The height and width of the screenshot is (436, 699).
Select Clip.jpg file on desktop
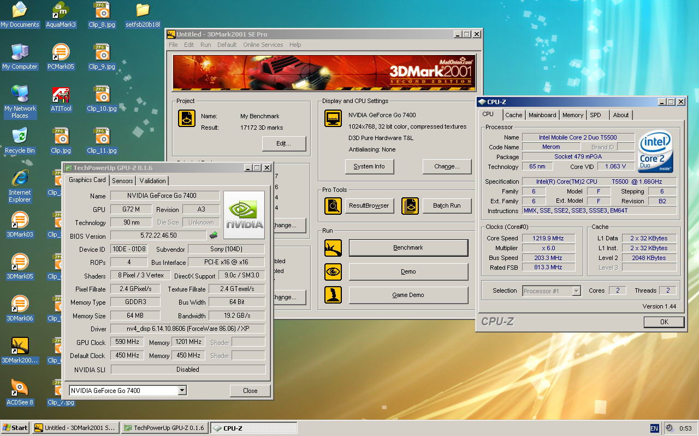(x=61, y=141)
